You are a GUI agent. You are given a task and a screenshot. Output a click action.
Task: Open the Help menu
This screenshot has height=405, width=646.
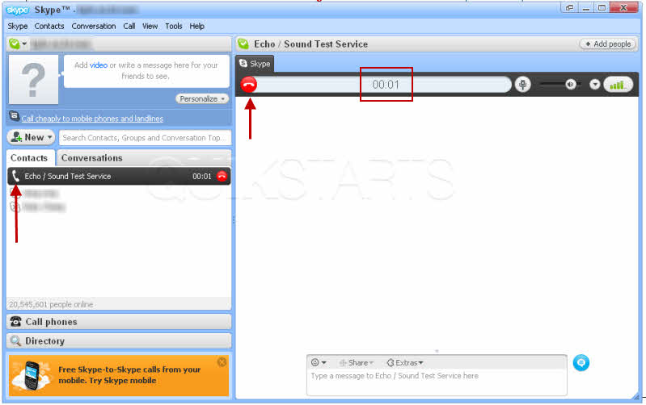[x=197, y=27]
